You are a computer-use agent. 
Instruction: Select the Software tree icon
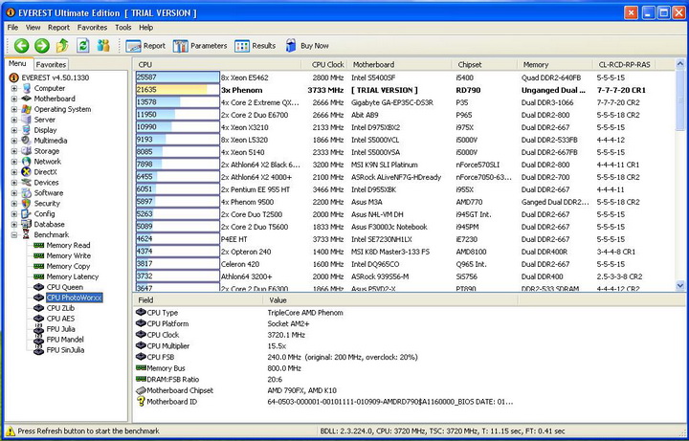(27, 193)
